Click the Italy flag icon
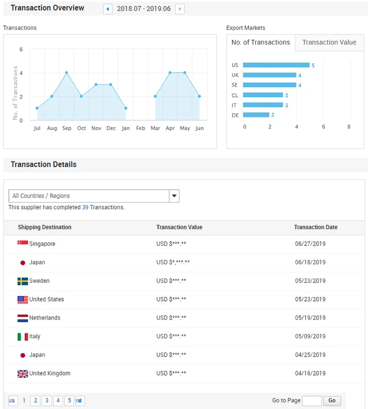368x409 pixels. tap(23, 336)
